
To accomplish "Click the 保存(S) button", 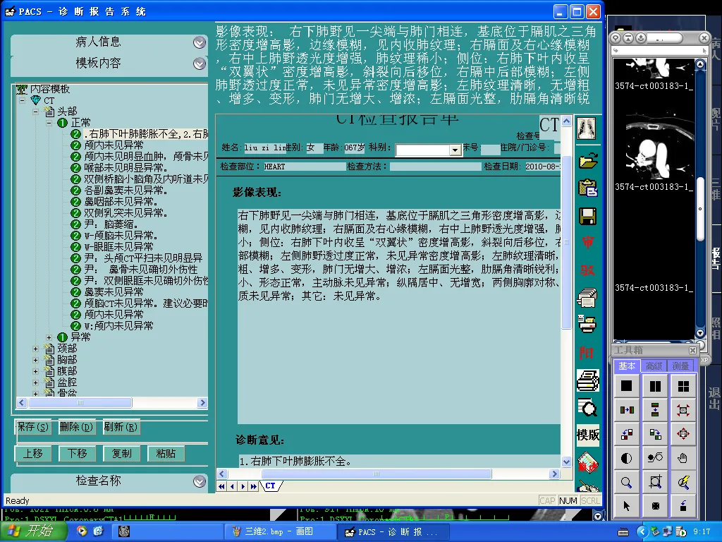I will click(32, 427).
